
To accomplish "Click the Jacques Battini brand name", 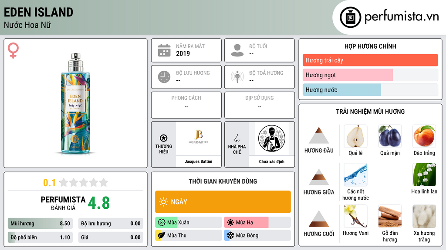I will 199,161.
